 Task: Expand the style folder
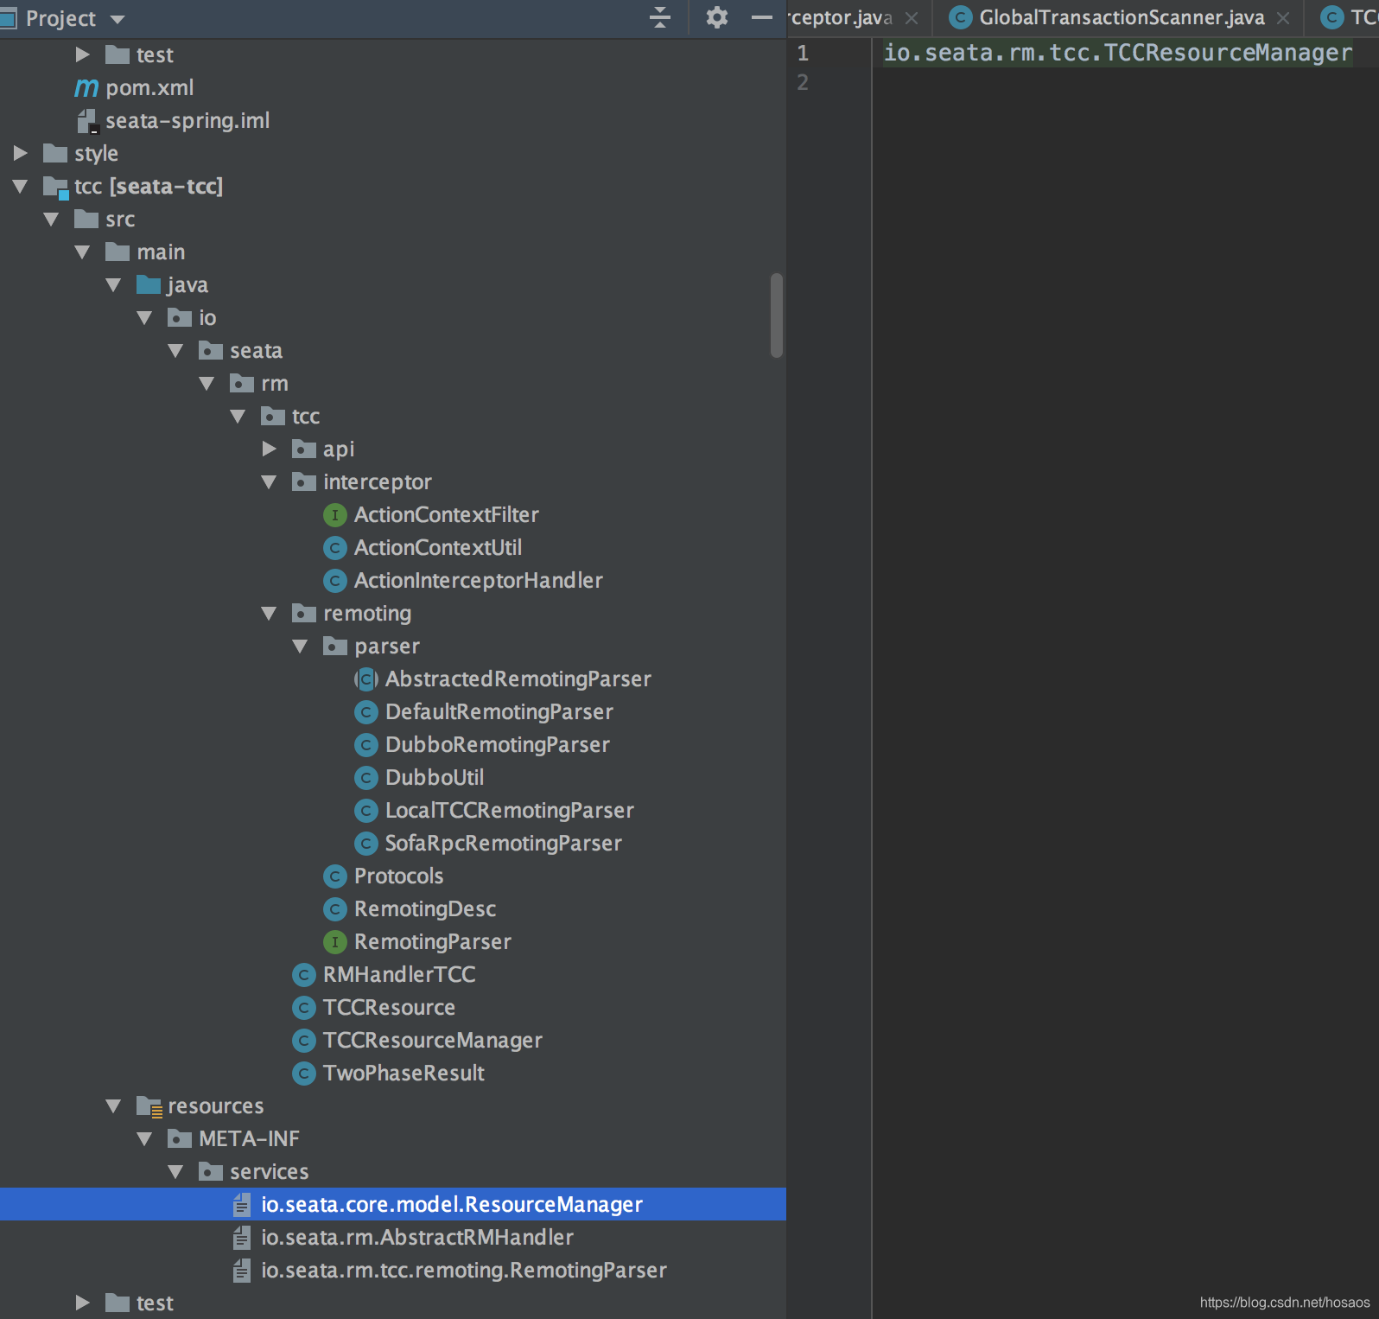20,153
